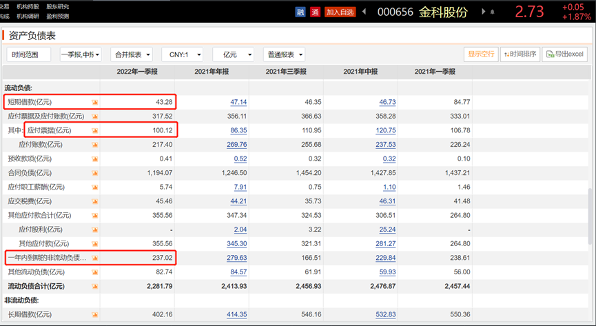Click the 通 stock connect badge icon
The height and width of the screenshot is (326, 596).
coord(315,12)
